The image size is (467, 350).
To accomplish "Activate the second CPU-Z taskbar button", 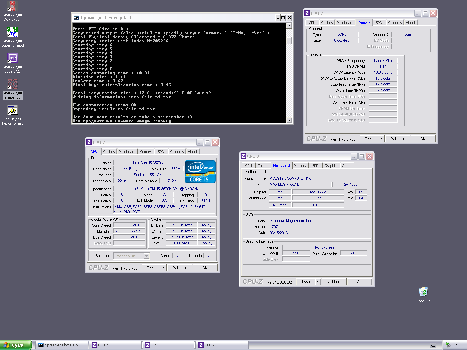I will click(x=168, y=345).
